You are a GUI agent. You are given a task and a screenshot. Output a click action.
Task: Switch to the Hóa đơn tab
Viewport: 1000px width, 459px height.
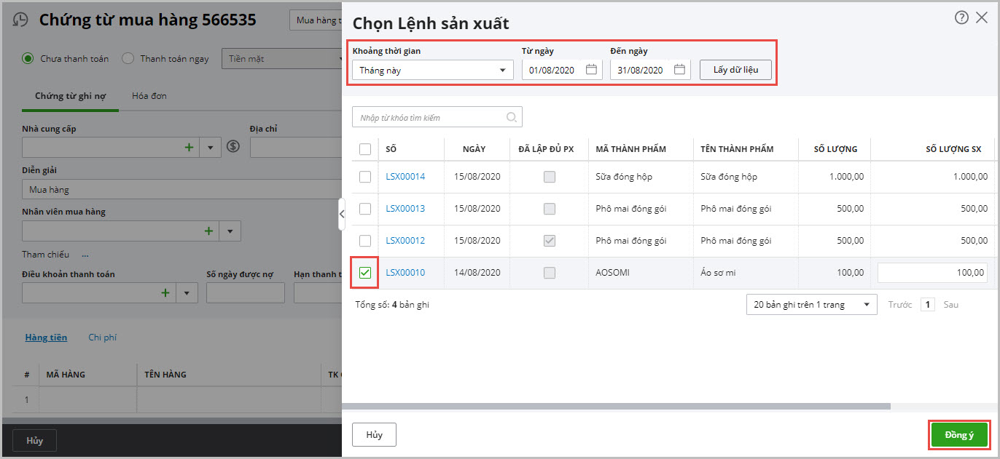(149, 96)
